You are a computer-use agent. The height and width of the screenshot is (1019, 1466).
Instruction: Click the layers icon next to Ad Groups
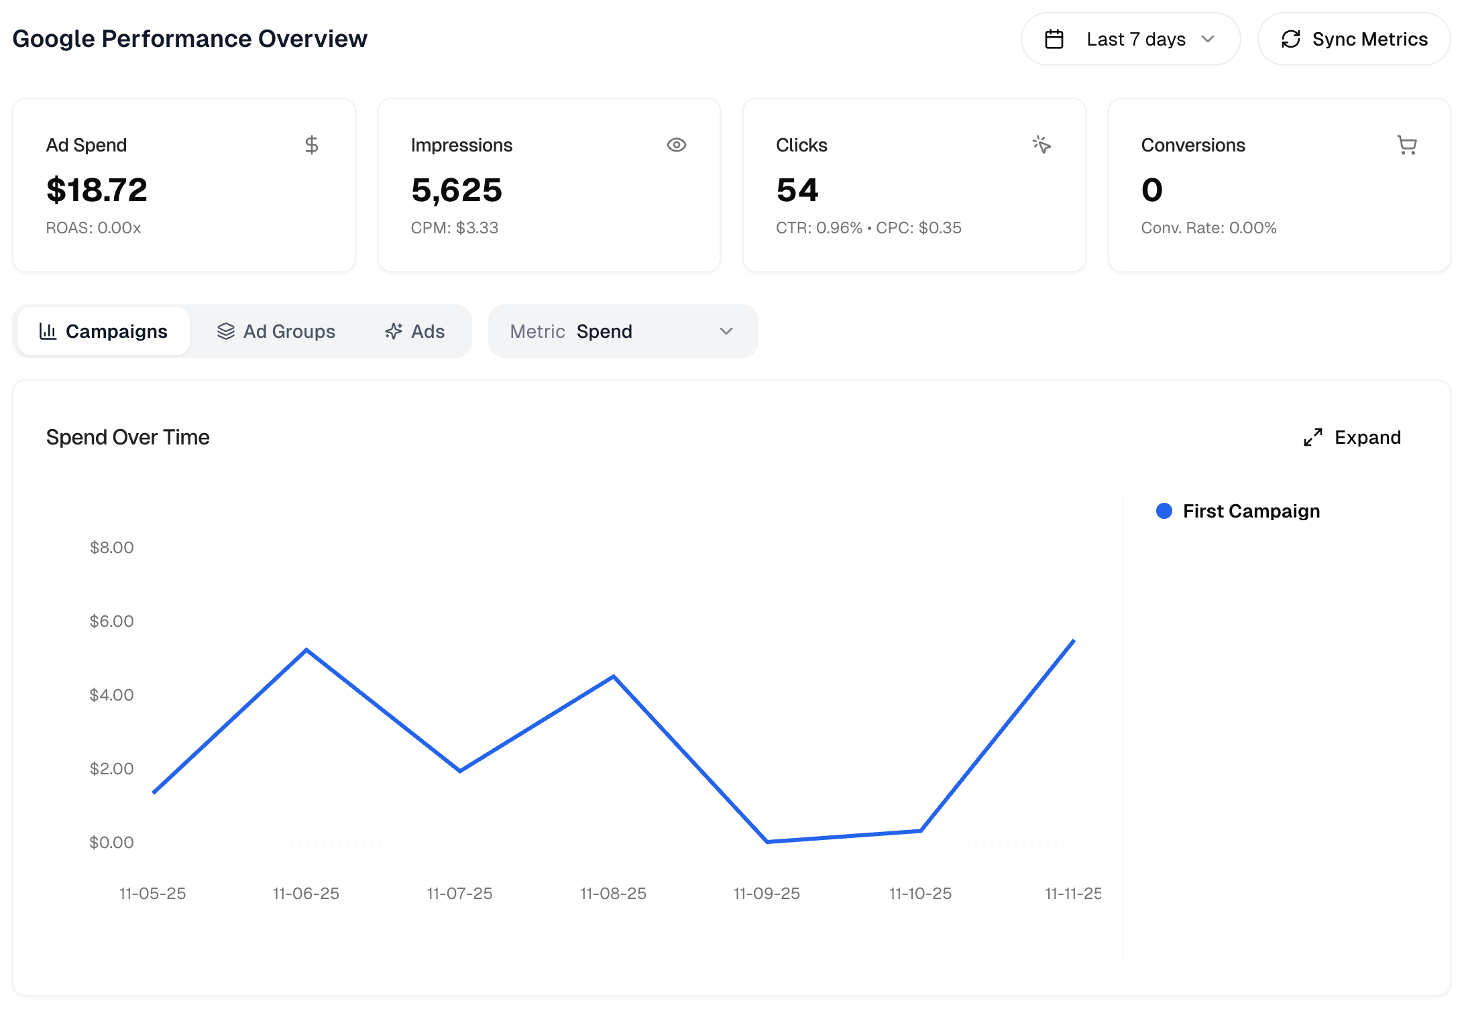(227, 331)
